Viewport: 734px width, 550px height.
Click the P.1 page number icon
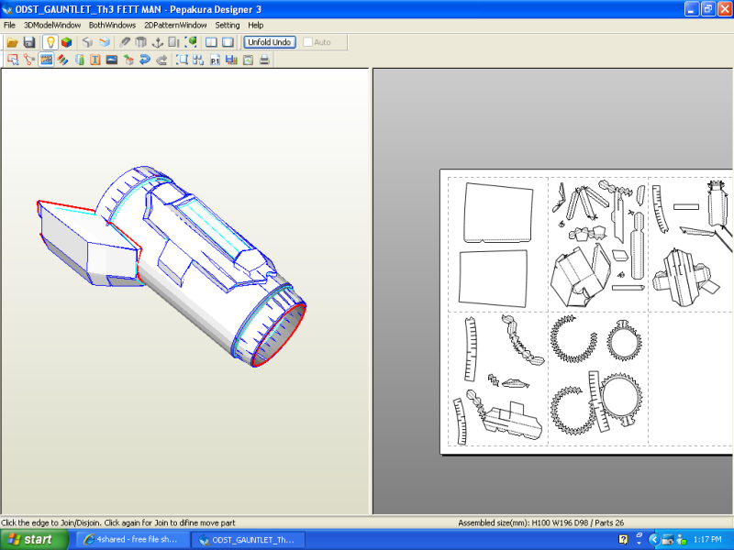[x=215, y=60]
